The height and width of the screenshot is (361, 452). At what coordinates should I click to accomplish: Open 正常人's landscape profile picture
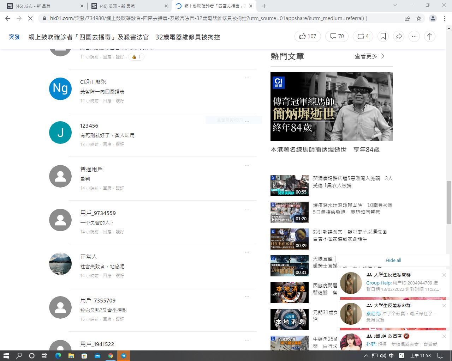(60, 264)
